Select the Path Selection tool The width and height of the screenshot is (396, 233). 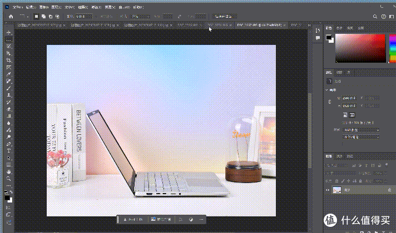(x=8, y=158)
